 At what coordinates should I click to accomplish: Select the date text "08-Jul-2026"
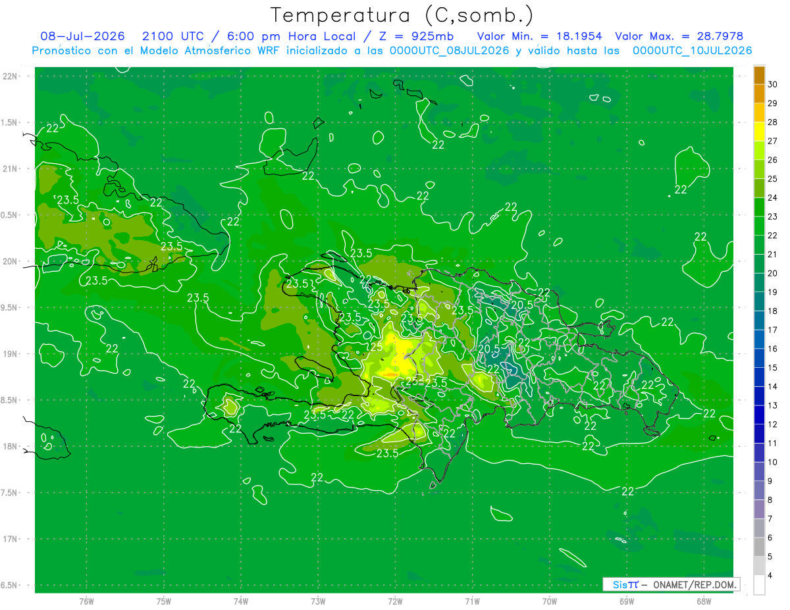pos(82,36)
